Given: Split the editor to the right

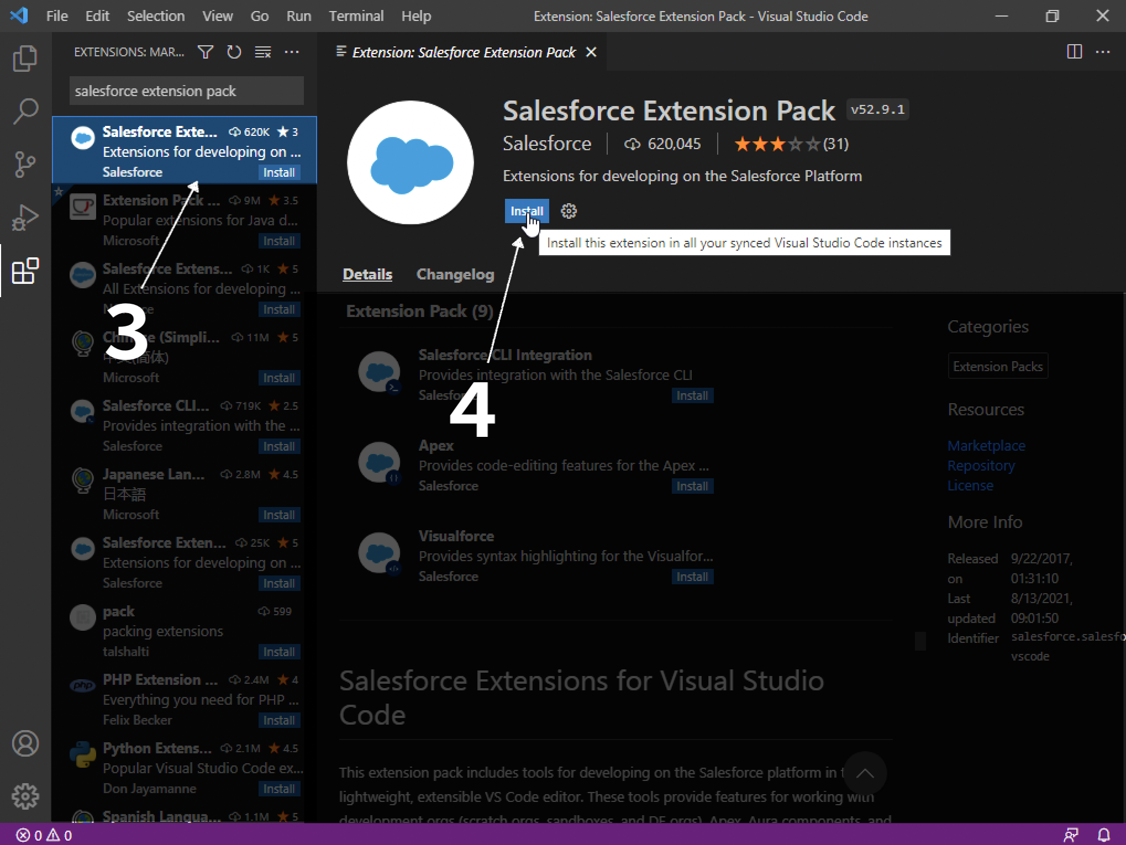Looking at the screenshot, I should [1074, 52].
